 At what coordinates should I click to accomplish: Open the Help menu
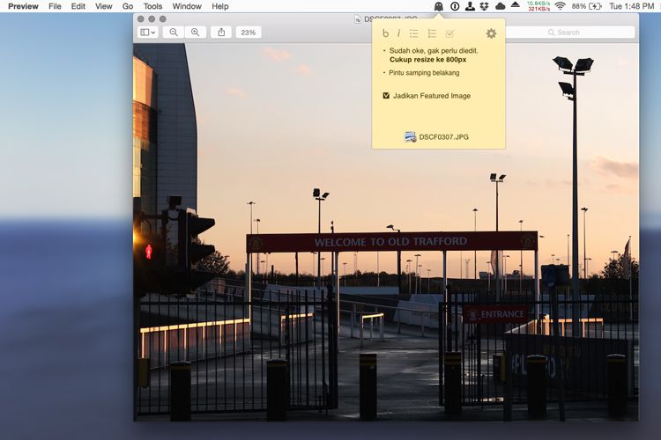point(220,6)
